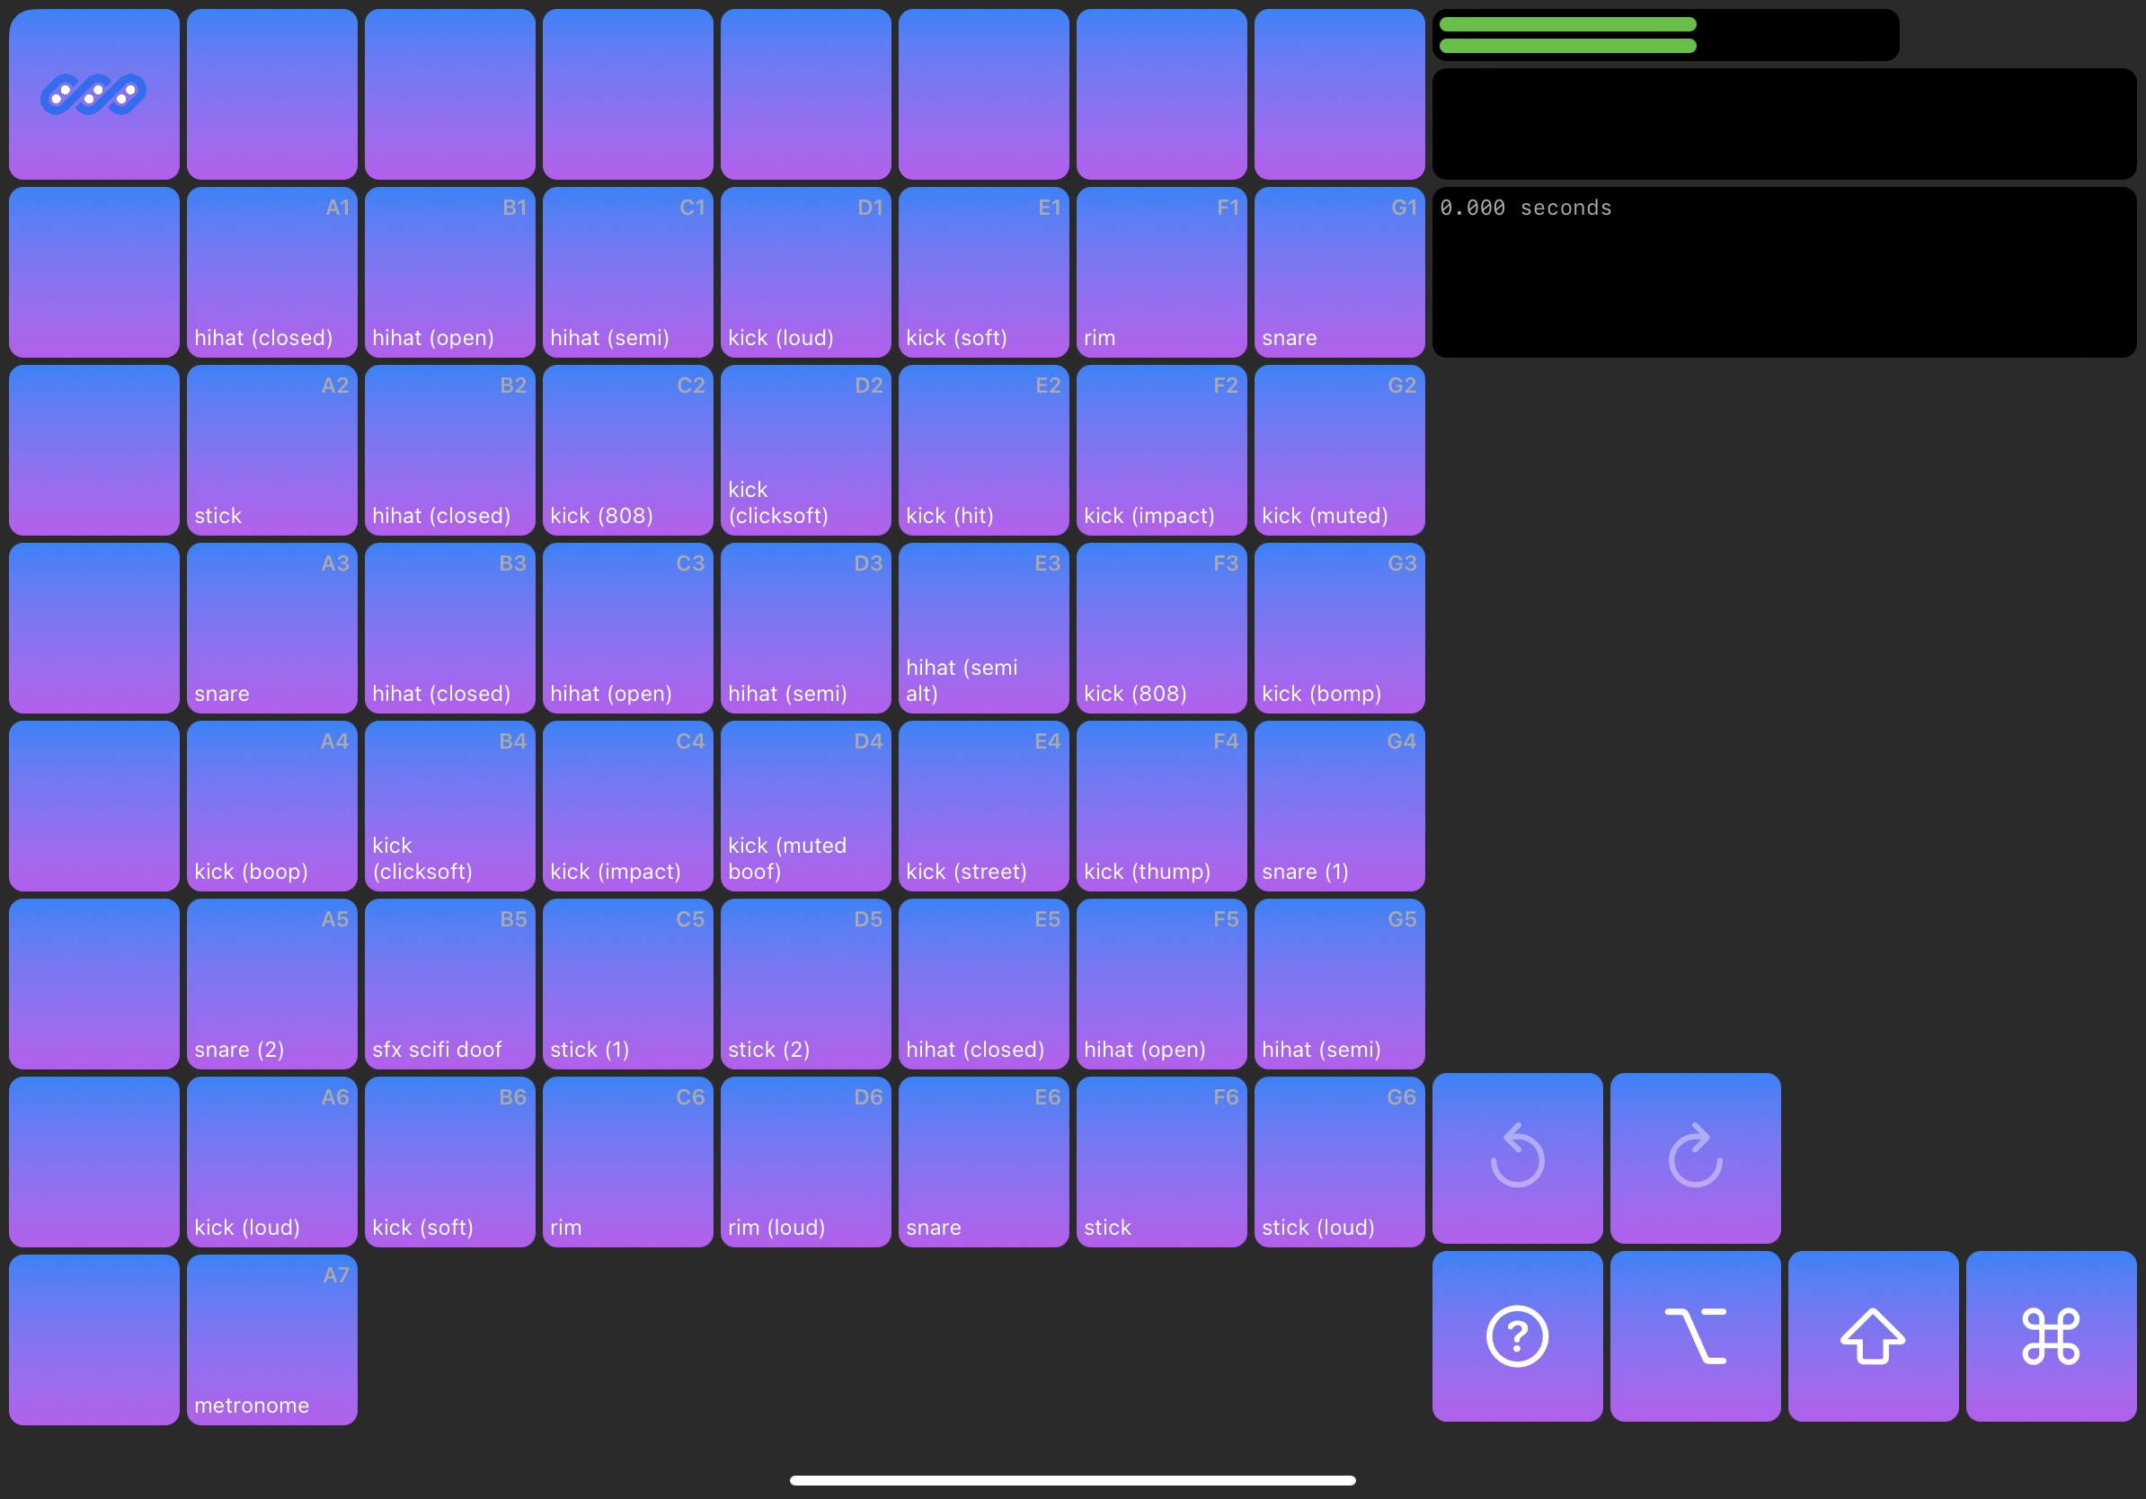Tap the kick (clicksoft) pad D2
The width and height of the screenshot is (2146, 1499).
click(x=805, y=448)
